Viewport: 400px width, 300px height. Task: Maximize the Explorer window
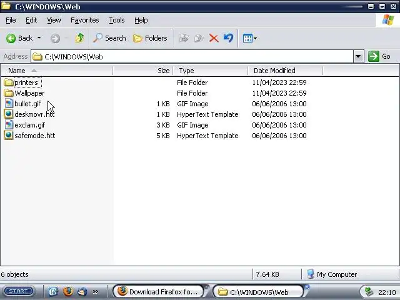382,6
